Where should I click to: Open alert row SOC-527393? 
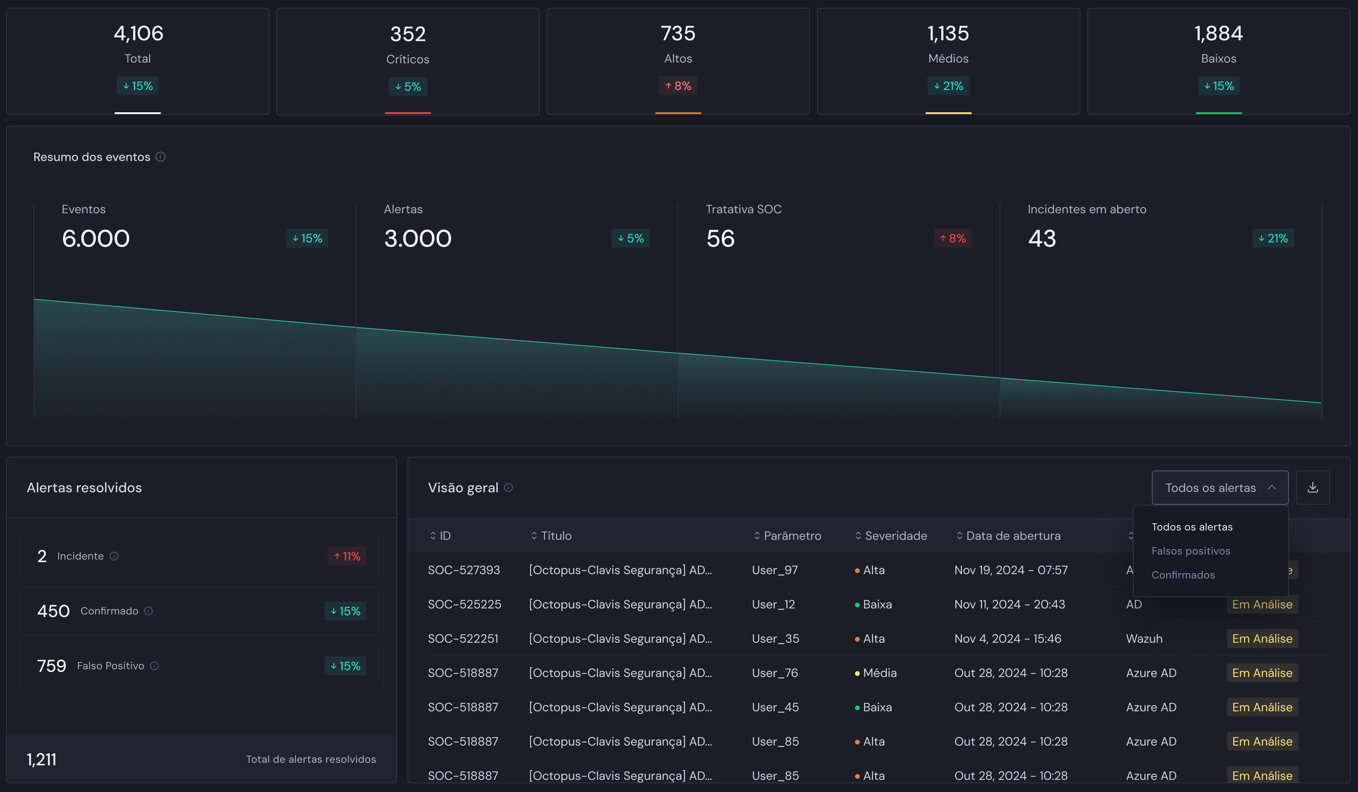pyautogui.click(x=464, y=570)
